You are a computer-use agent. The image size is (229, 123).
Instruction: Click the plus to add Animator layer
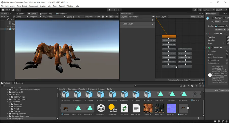(152, 20)
